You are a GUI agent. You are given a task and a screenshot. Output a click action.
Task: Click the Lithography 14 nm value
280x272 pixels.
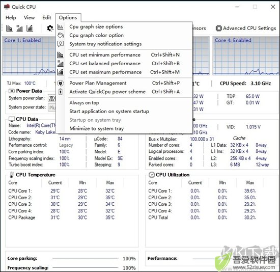coord(65,139)
